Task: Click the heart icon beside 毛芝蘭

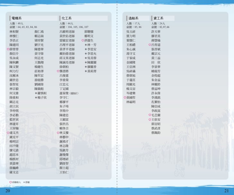Action: tap(149, 115)
